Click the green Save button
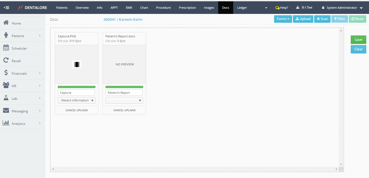 point(358,40)
